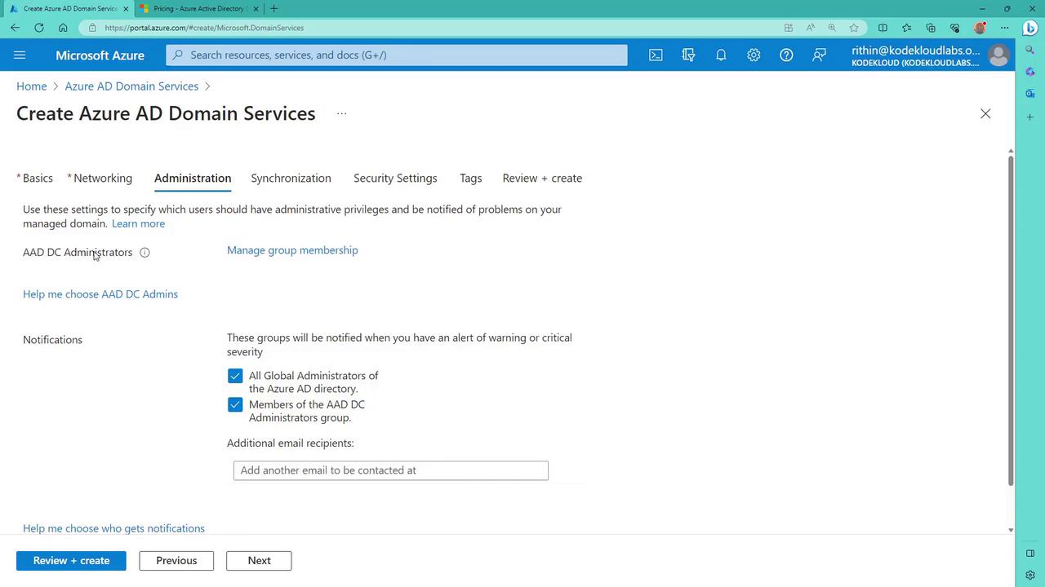1045x587 pixels.
Task: Open sidebar settings gear at bottom right
Action: pos(1030,575)
